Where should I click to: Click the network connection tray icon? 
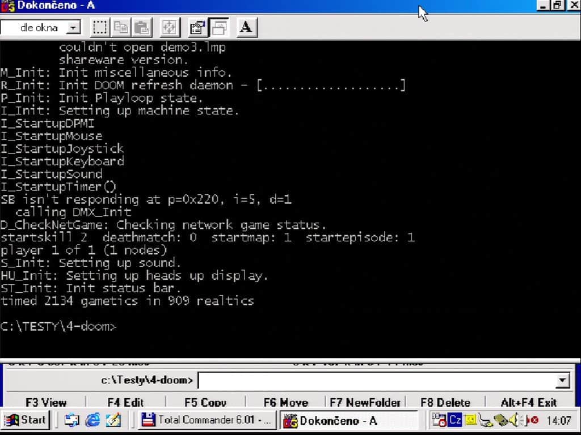tap(486, 420)
